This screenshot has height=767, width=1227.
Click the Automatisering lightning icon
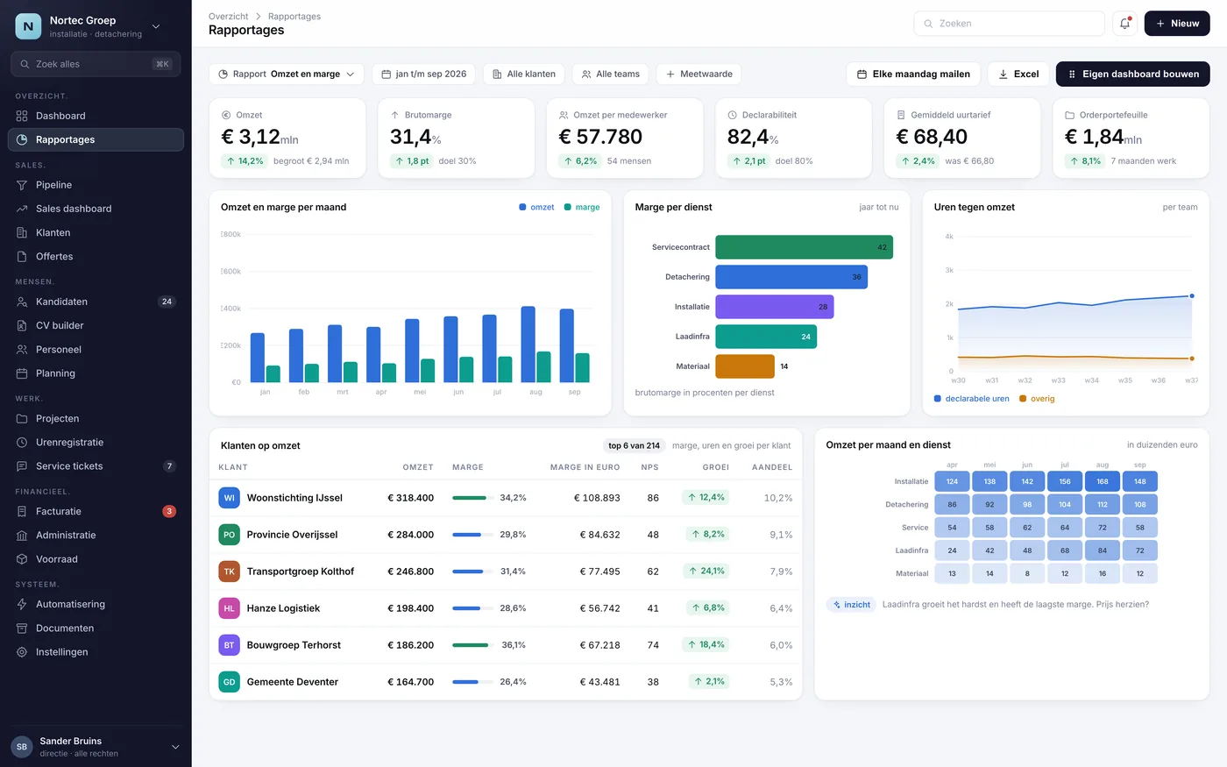tap(22, 604)
